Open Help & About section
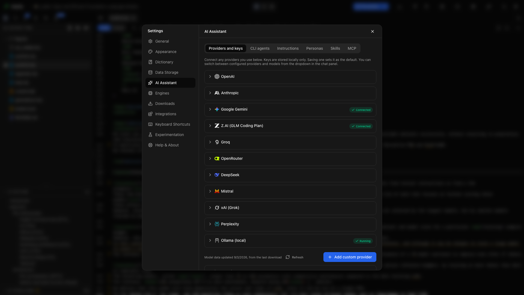This screenshot has height=295, width=524. point(170,145)
